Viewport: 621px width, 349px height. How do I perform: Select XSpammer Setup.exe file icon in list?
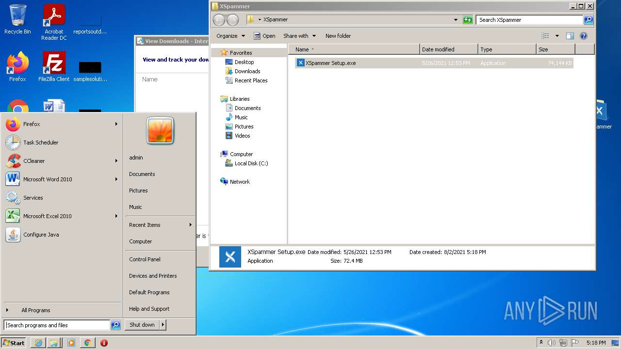[300, 63]
